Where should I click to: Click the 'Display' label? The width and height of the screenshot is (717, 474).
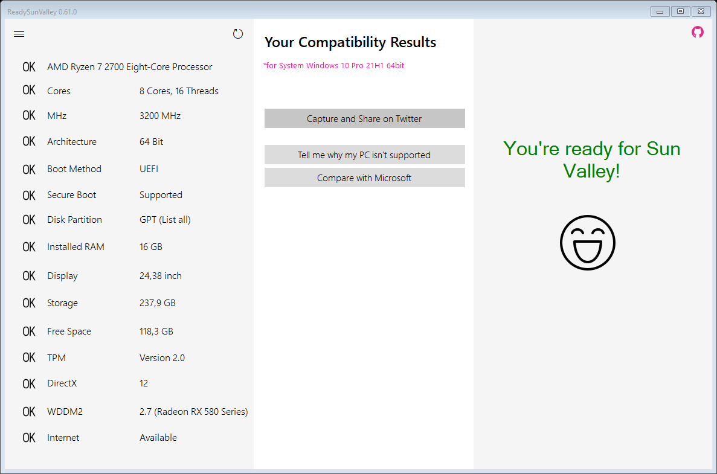pyautogui.click(x=63, y=276)
